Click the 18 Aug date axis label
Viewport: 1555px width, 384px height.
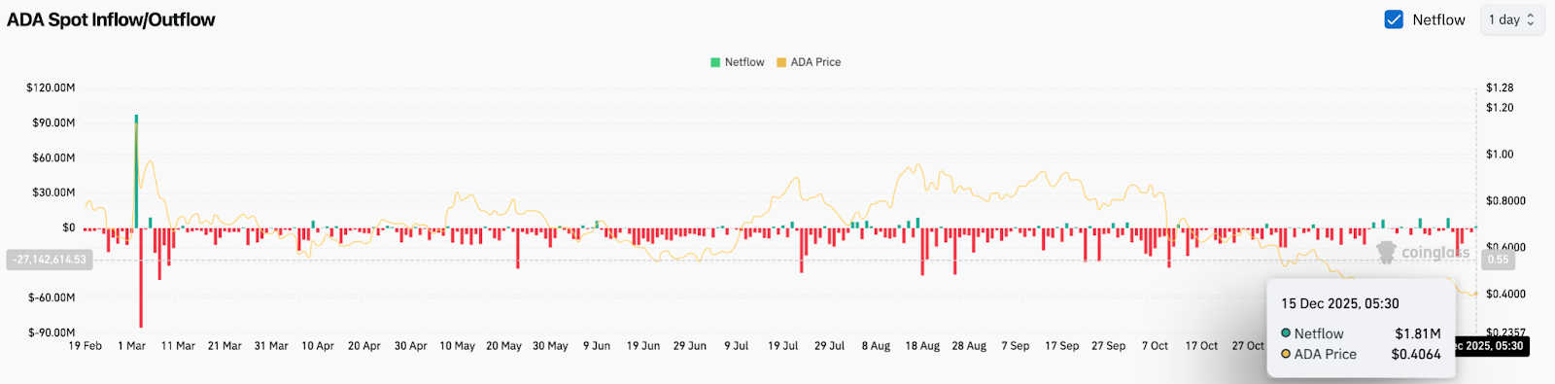coord(922,346)
